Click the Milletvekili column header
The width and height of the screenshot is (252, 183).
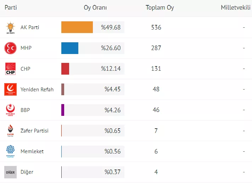tap(236, 7)
